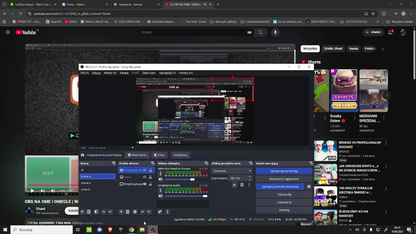The width and height of the screenshot is (416, 234).
Task: Open YouTube hamburger guide menu
Action: [x=8, y=32]
